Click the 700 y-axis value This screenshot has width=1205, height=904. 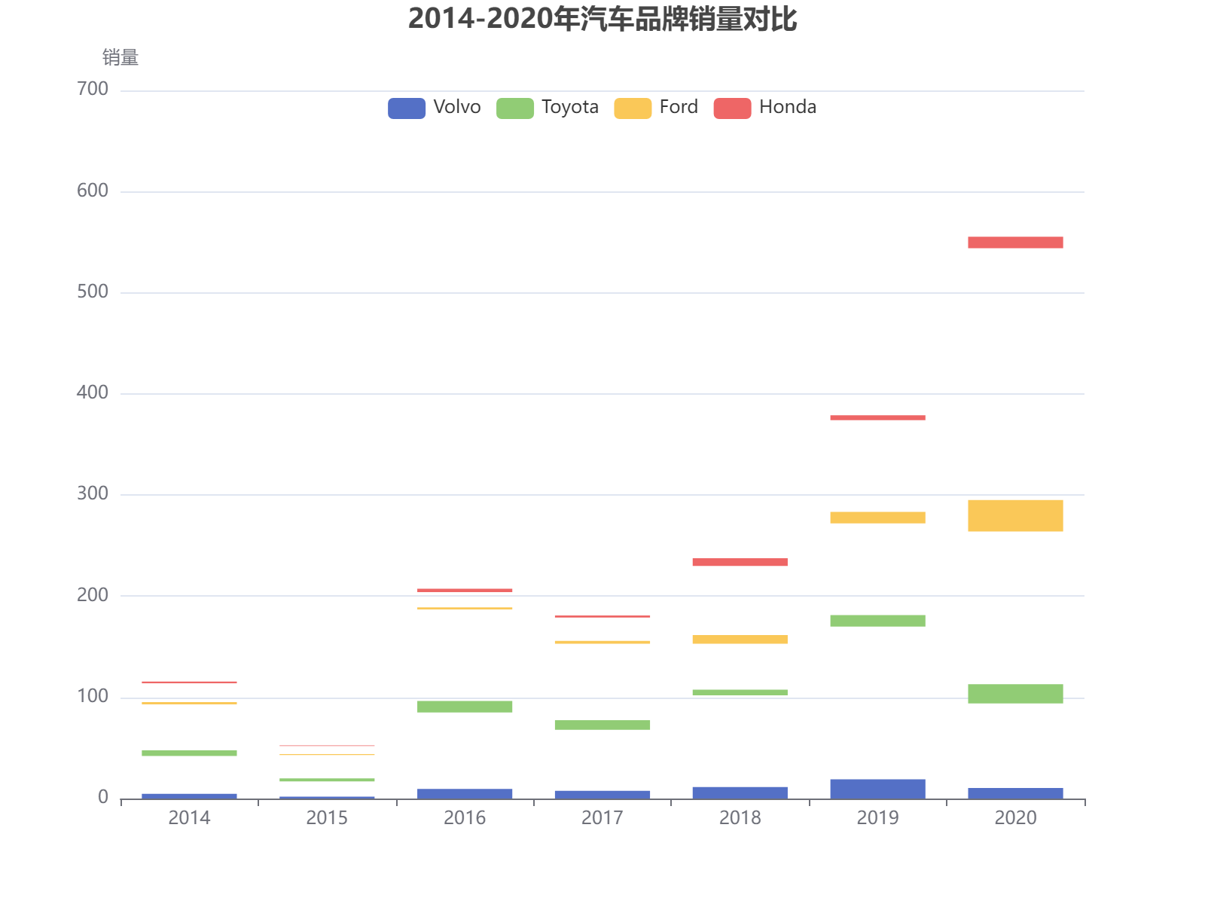coord(93,90)
